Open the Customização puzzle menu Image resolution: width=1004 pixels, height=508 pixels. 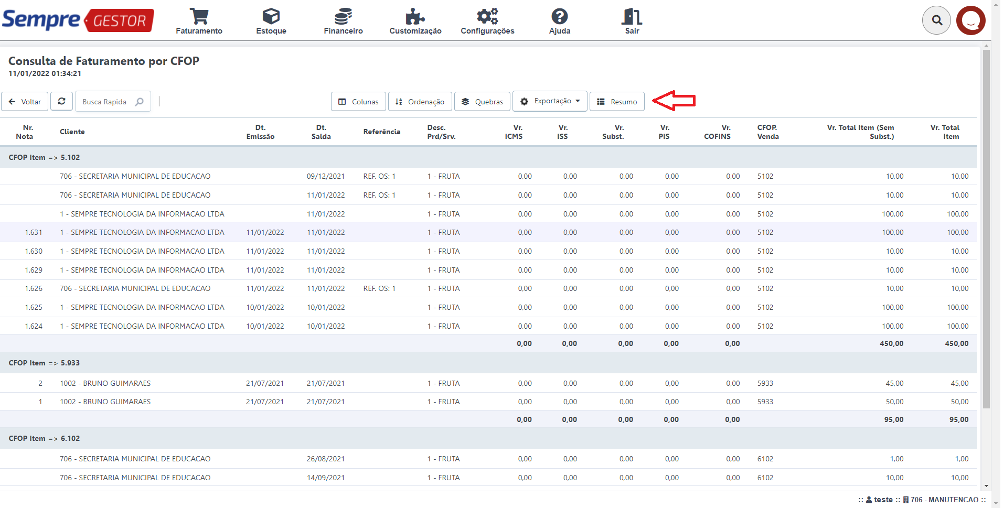[415, 21]
